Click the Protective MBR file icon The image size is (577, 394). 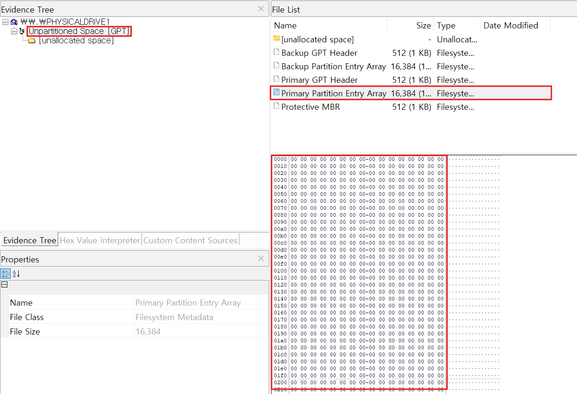click(x=277, y=107)
